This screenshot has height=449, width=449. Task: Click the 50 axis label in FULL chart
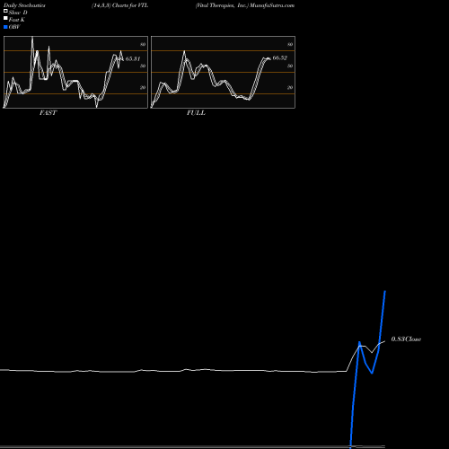tap(290, 66)
